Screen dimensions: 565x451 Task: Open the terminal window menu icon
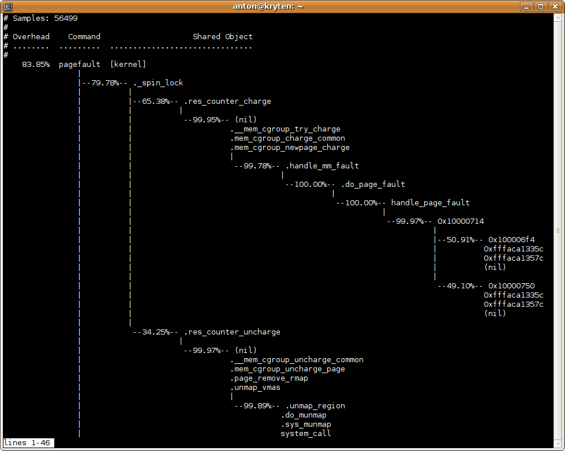tap(6, 6)
